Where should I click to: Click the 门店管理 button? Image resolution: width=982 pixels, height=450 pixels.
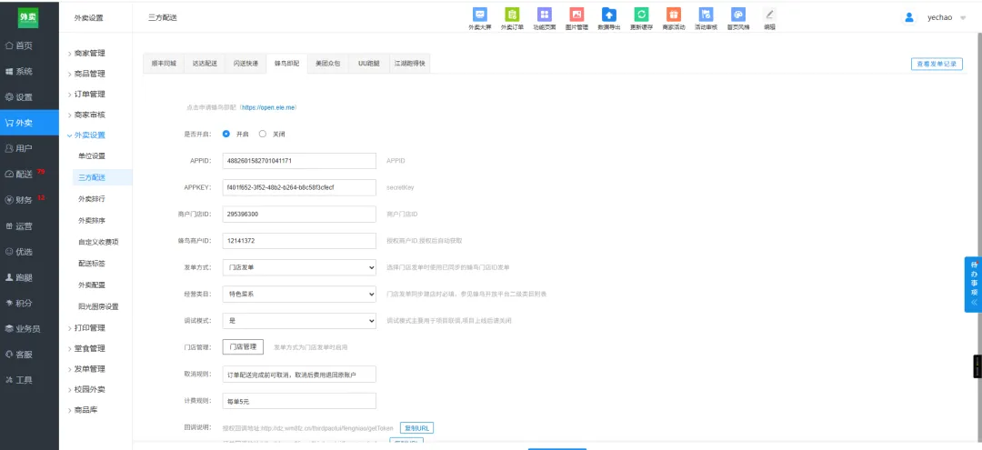point(243,346)
